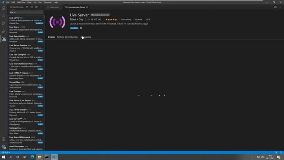Open the Source Control view

pos(4,24)
